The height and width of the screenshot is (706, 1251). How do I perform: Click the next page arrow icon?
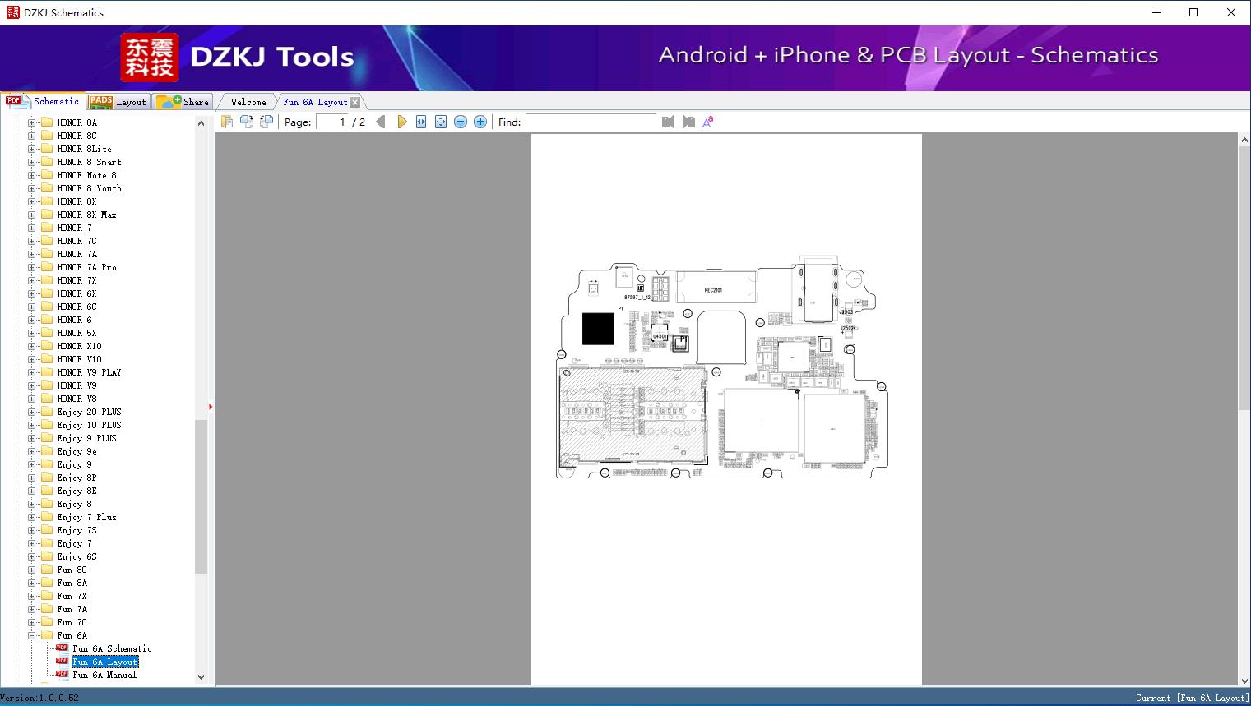pyautogui.click(x=401, y=122)
